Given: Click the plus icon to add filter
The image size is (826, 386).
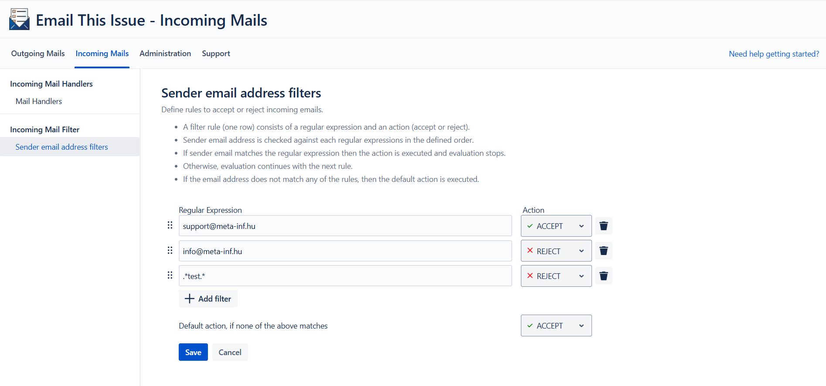Looking at the screenshot, I should pos(190,299).
